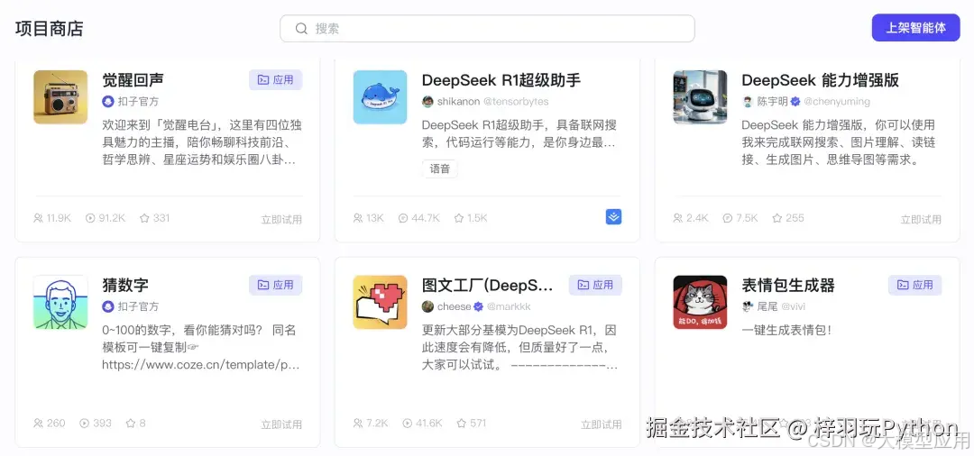
Task: Open the DeepSeek R1超级助手 whale thumbnail
Action: coord(381,96)
